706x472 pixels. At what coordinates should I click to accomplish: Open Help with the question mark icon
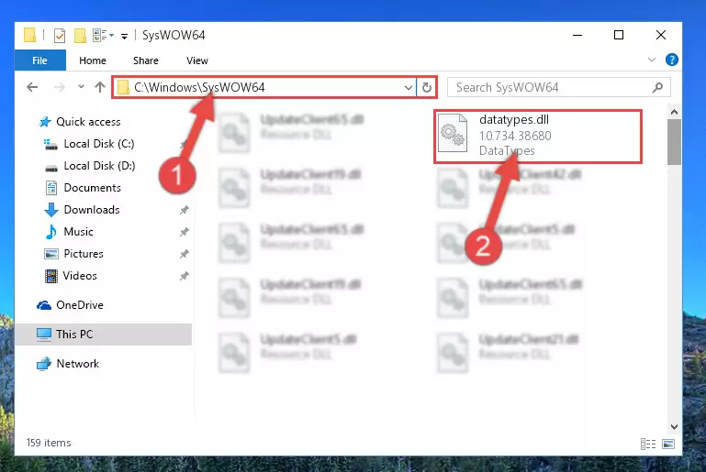pyautogui.click(x=671, y=60)
